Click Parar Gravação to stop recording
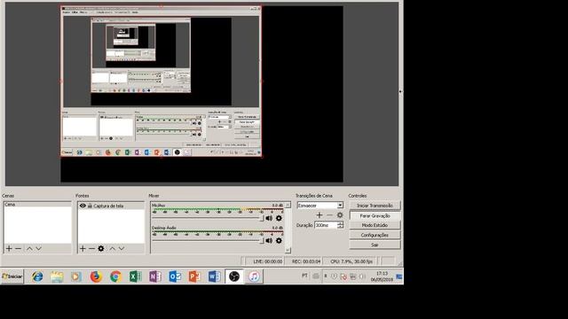 coord(375,215)
